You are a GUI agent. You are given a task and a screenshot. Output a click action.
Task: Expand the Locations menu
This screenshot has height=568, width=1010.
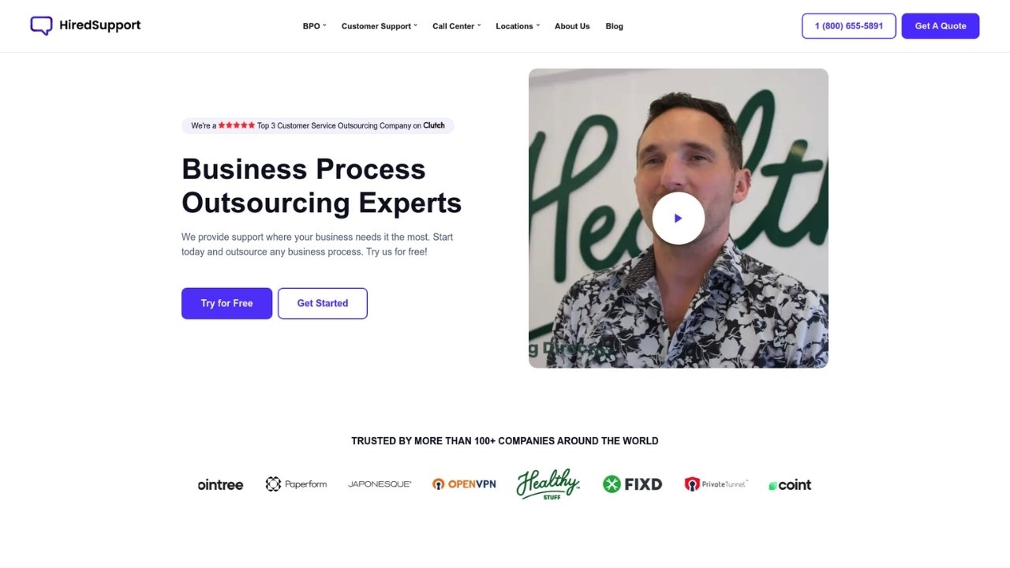point(518,26)
